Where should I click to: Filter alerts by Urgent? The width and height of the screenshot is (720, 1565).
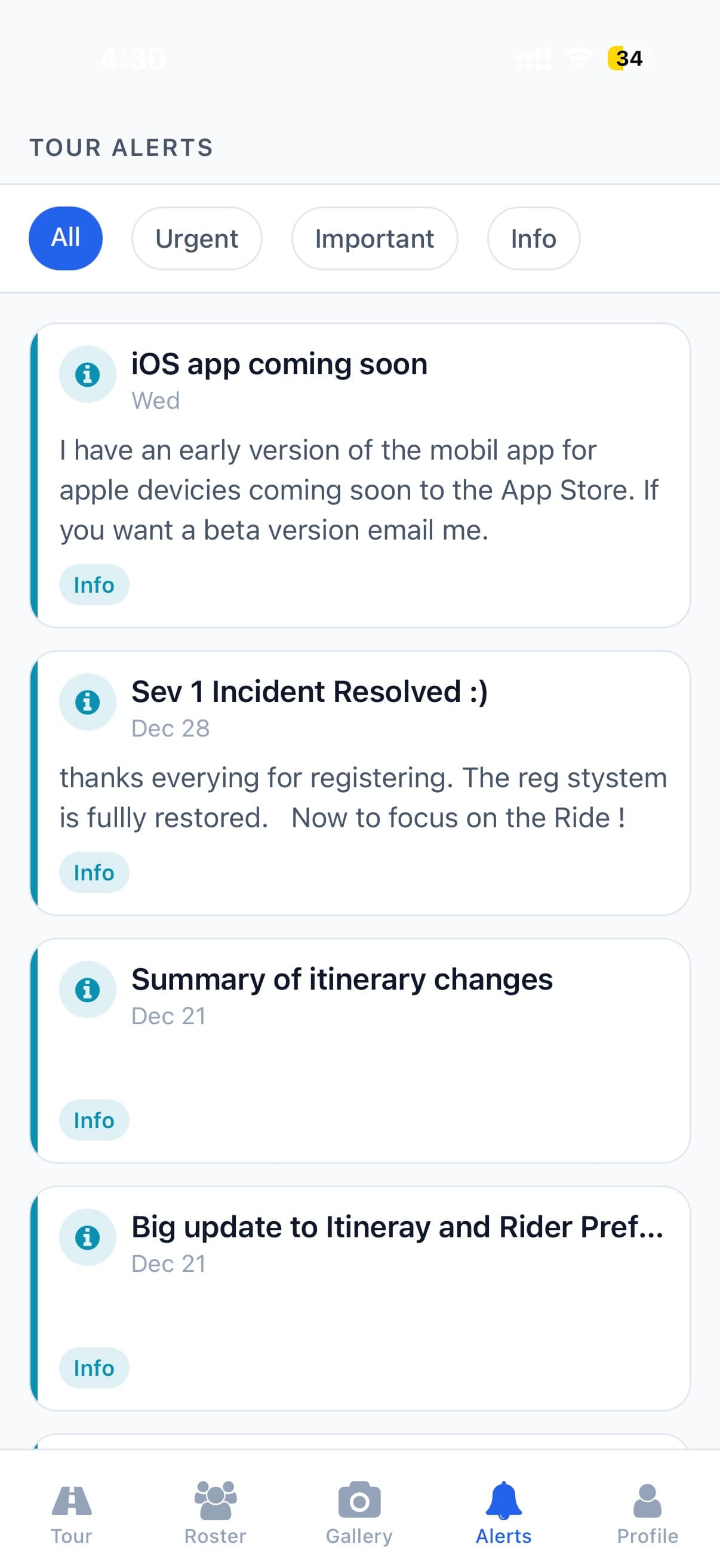[x=197, y=238]
